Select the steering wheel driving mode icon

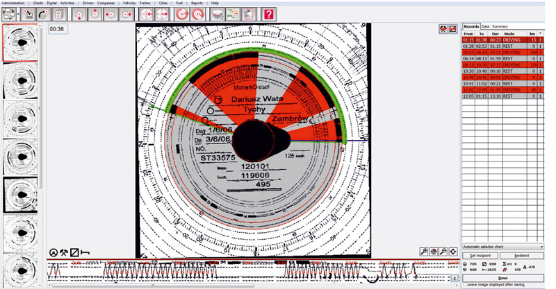click(x=54, y=252)
